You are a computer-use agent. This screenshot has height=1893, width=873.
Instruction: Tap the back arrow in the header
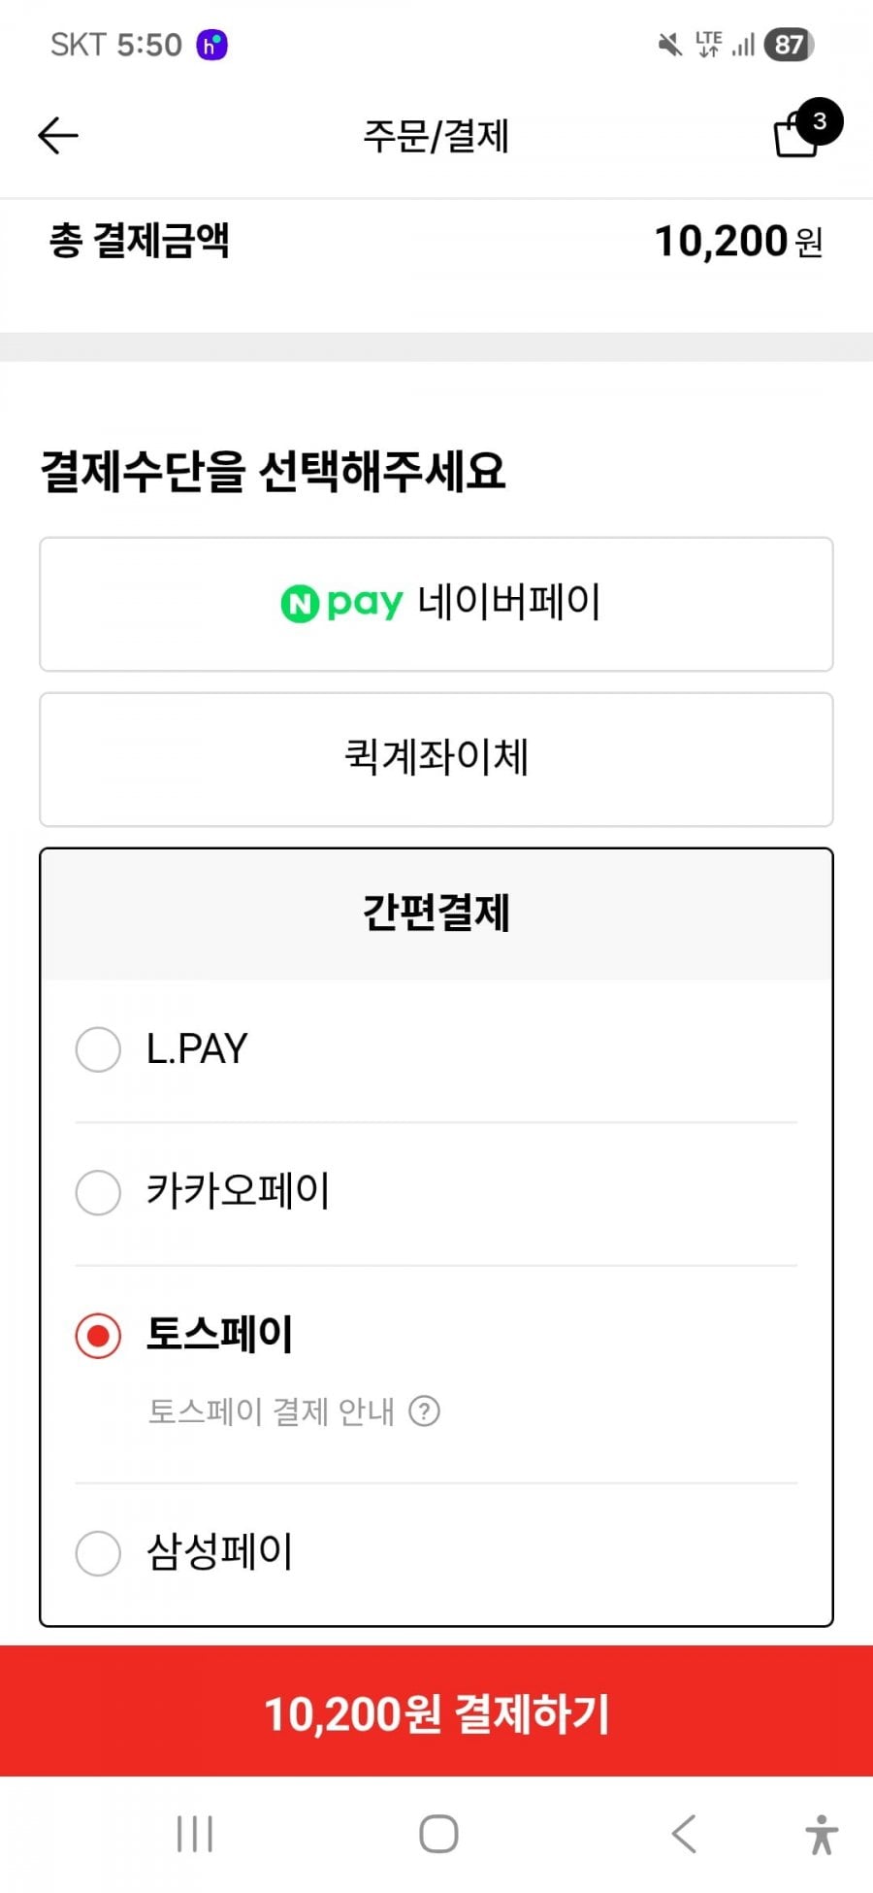point(58,136)
